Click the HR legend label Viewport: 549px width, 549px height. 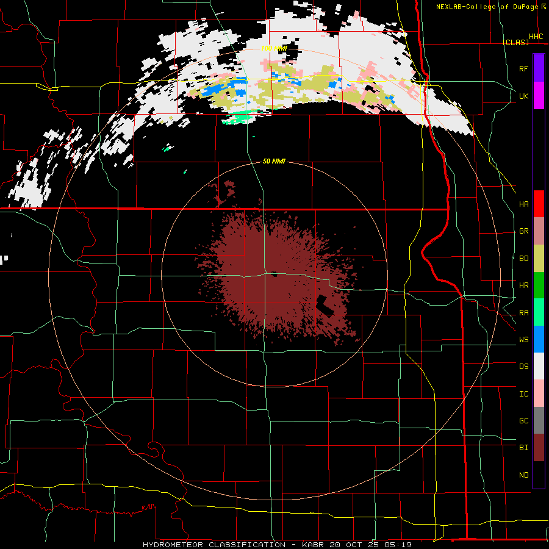(x=523, y=285)
